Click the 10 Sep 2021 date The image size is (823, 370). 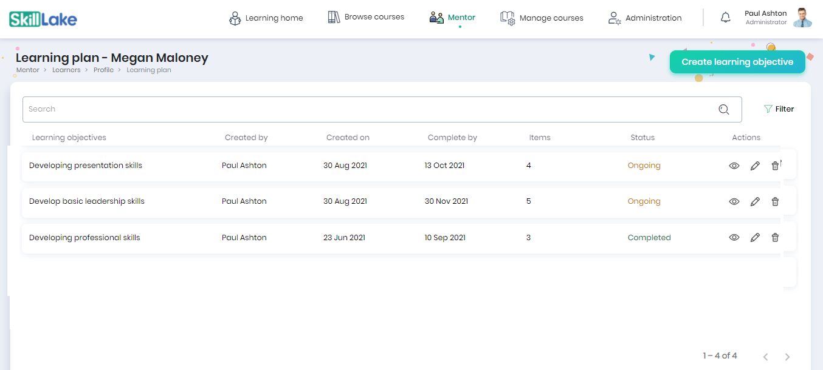pyautogui.click(x=445, y=238)
